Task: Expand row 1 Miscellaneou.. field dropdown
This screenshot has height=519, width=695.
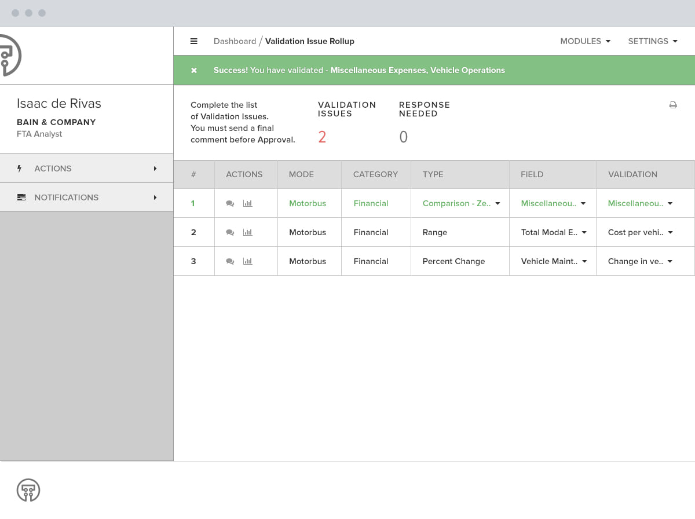Action: (583, 204)
